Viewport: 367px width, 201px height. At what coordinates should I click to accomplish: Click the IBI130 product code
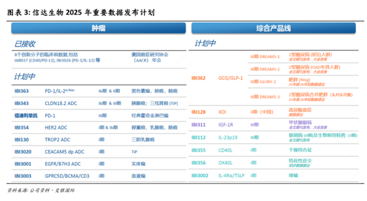tap(22, 139)
